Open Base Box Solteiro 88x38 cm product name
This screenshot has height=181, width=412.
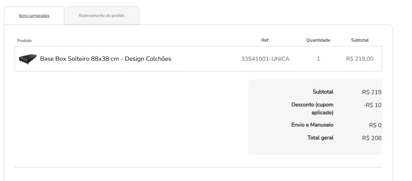pyautogui.click(x=106, y=59)
